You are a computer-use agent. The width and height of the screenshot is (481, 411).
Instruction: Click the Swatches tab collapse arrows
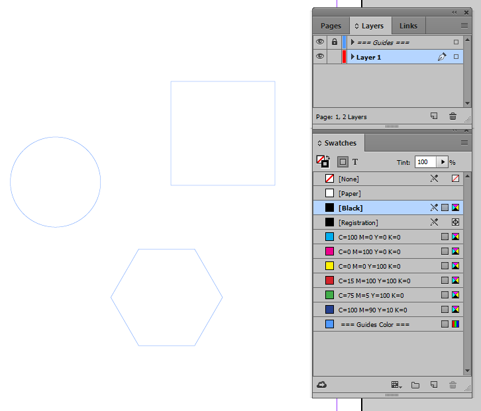[319, 143]
